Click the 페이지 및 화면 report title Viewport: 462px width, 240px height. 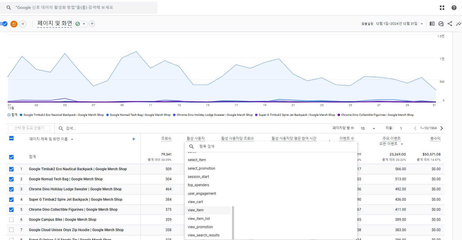pyautogui.click(x=55, y=24)
